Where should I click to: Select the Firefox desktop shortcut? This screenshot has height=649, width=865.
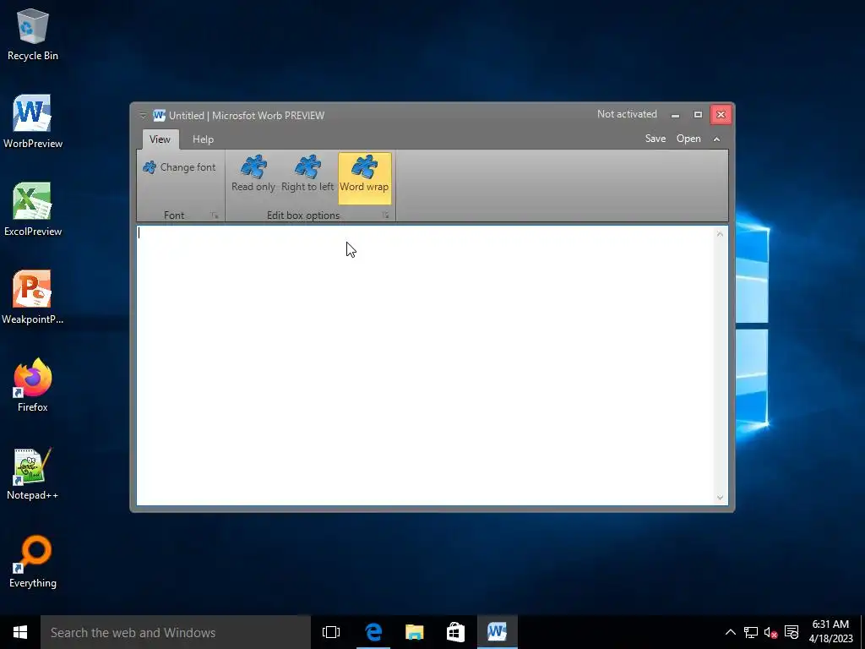tap(33, 385)
